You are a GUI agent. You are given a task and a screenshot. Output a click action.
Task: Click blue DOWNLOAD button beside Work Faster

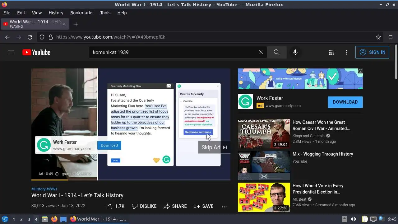(345, 102)
